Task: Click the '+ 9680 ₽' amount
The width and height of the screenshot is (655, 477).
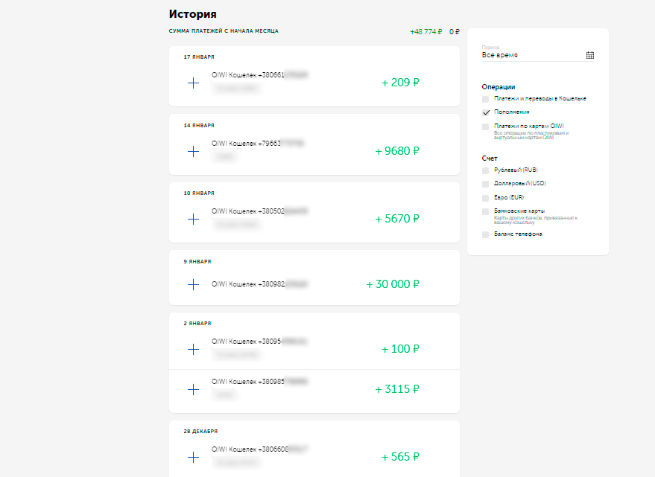Action: (397, 151)
